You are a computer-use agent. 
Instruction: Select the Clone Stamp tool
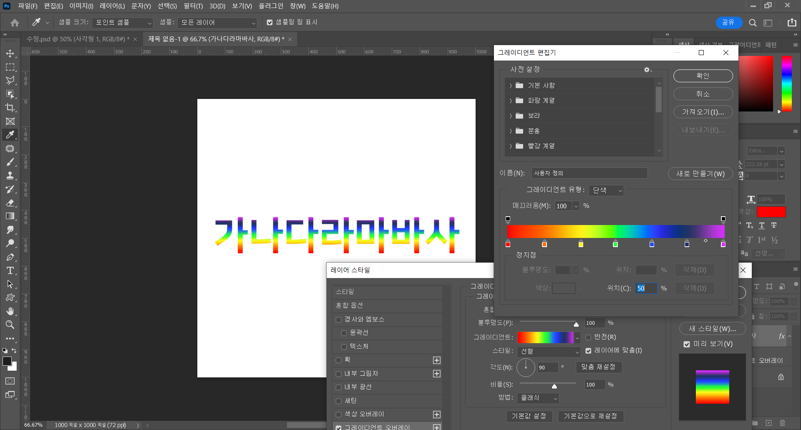[x=10, y=176]
